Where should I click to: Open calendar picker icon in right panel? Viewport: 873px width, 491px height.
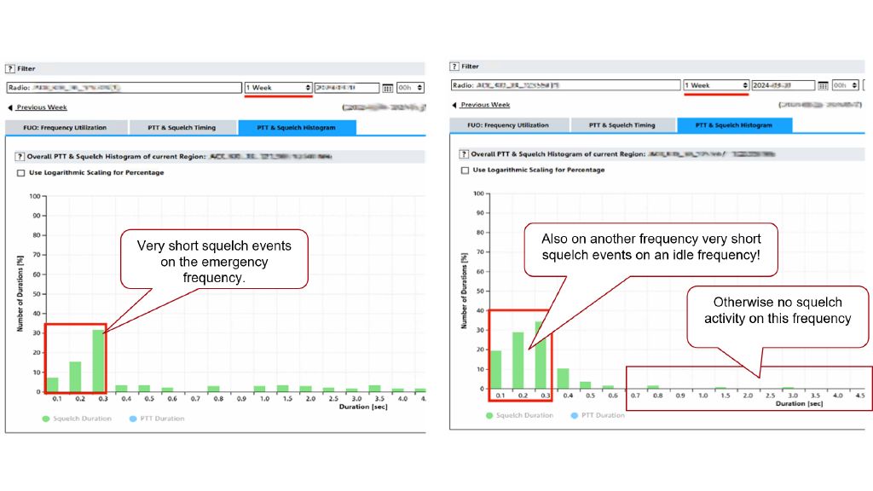click(x=823, y=85)
